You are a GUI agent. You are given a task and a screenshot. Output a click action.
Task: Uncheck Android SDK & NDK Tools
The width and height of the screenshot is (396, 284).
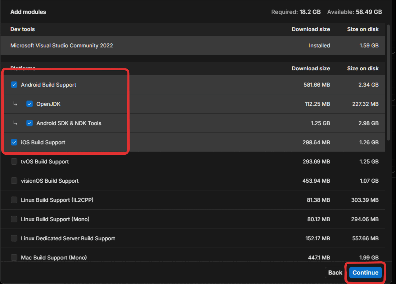(x=29, y=123)
